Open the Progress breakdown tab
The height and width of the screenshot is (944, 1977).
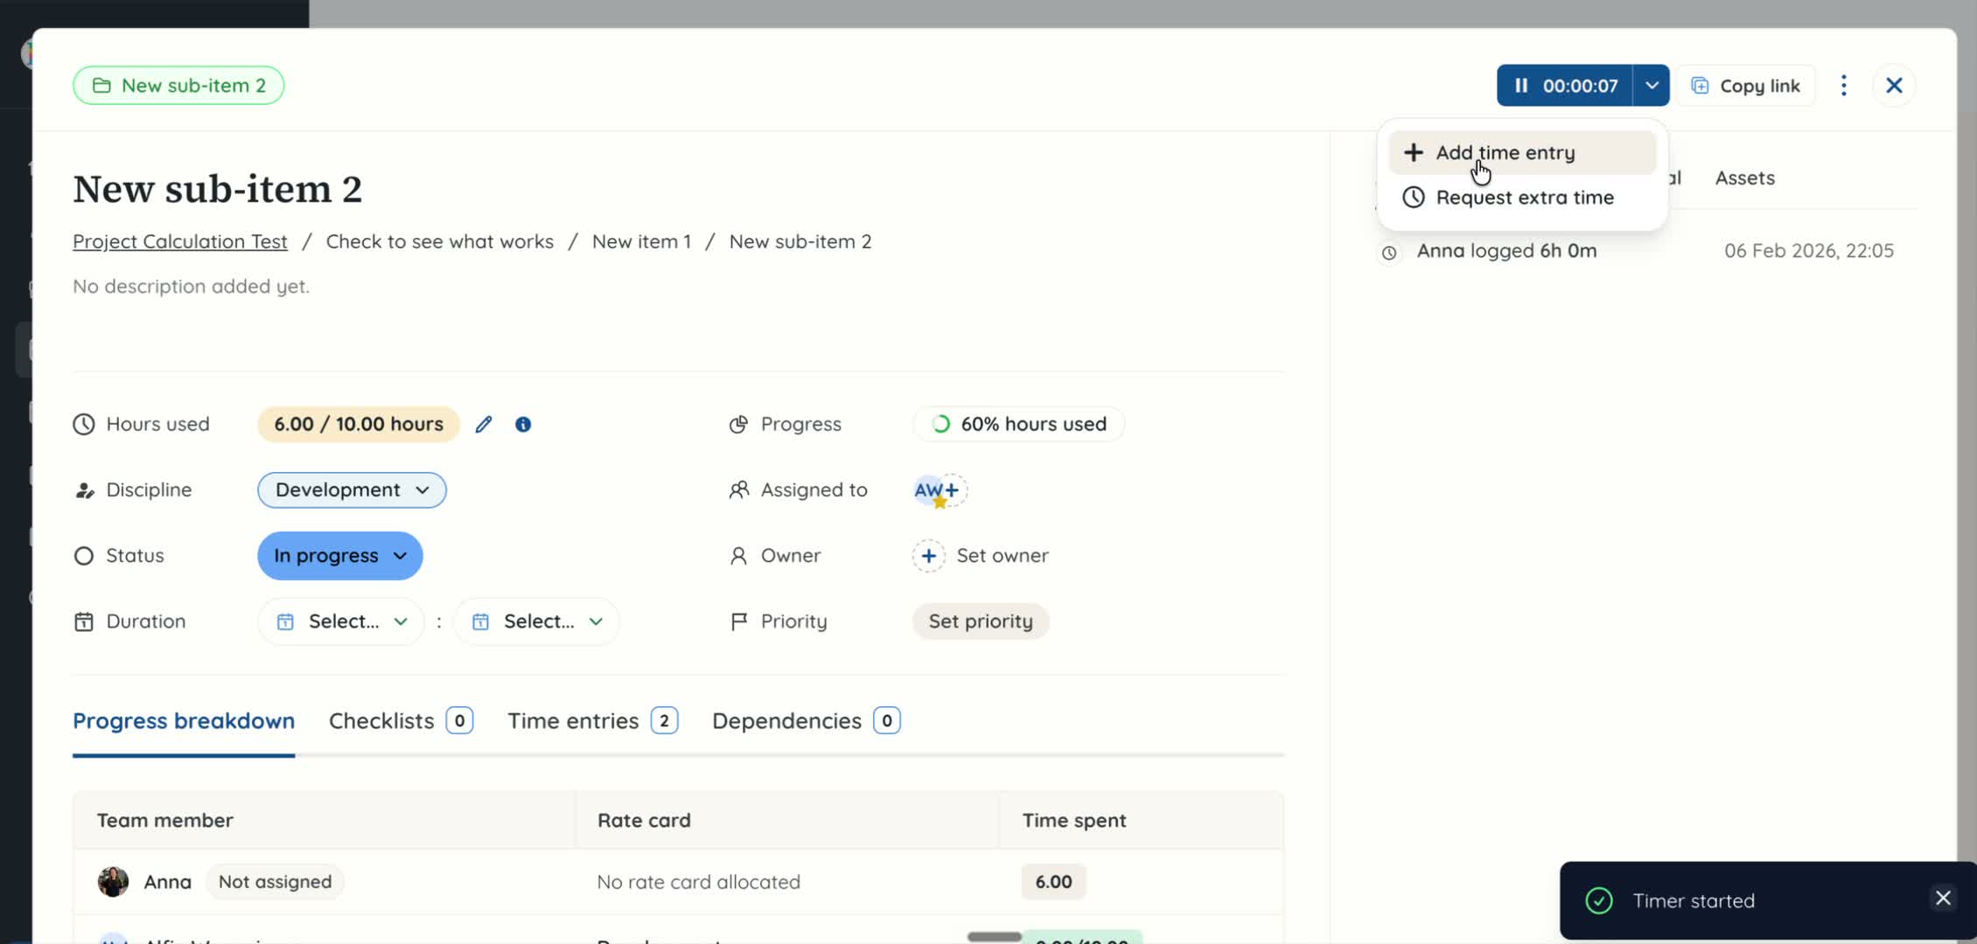click(184, 722)
